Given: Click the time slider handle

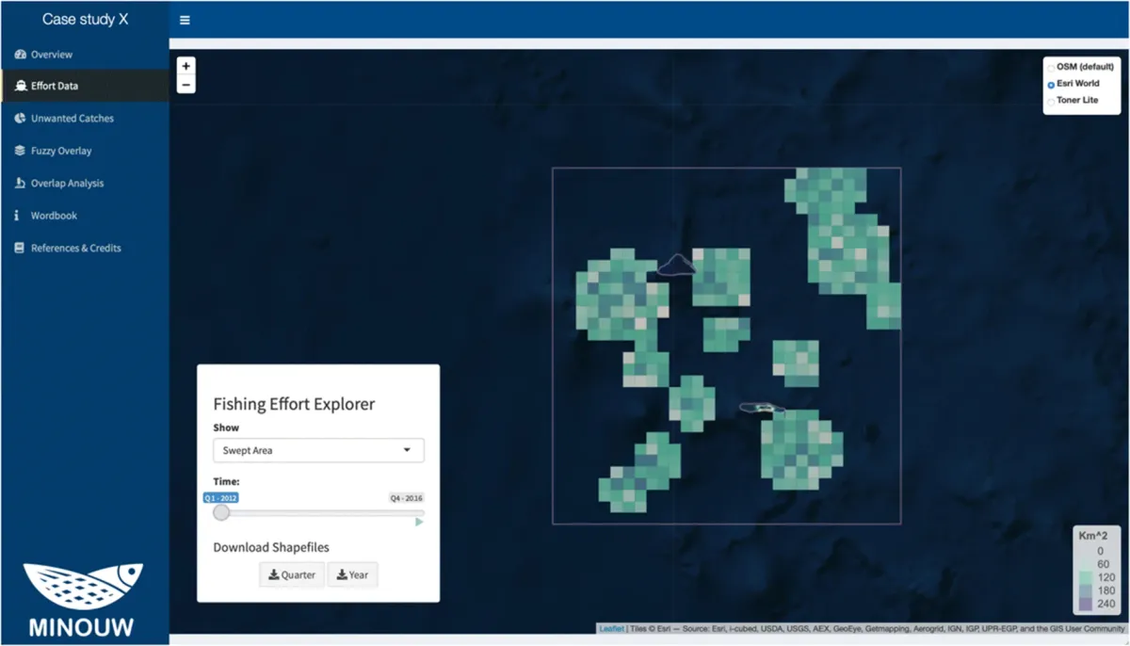Looking at the screenshot, I should click(x=221, y=512).
